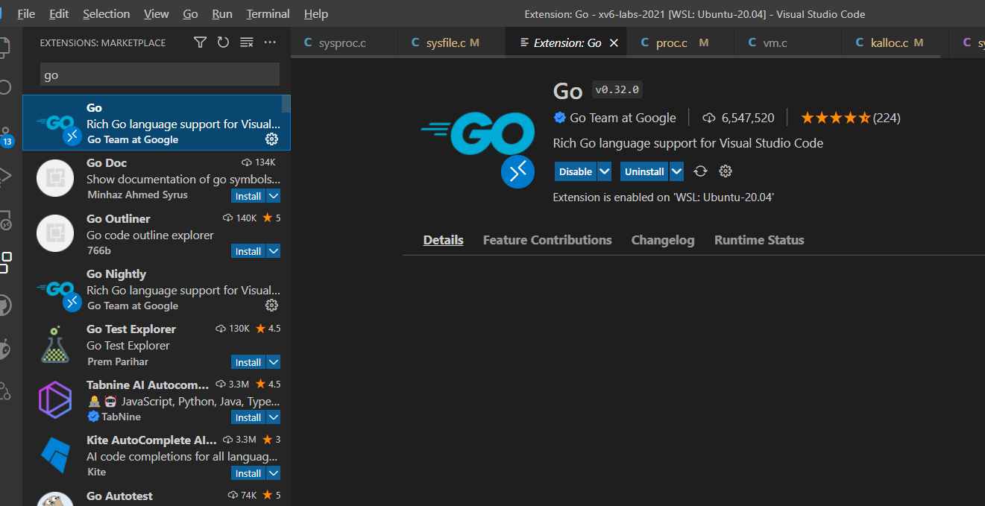Image resolution: width=985 pixels, height=506 pixels.
Task: Open the gear settings icon on Go details page
Action: (x=726, y=171)
